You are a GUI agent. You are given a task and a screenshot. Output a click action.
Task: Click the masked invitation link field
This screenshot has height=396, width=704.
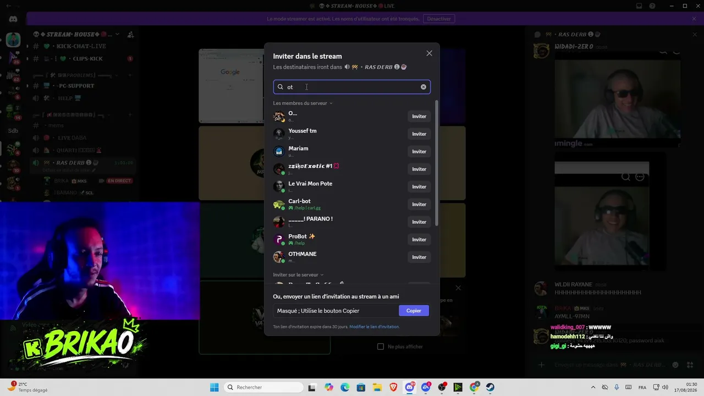(x=335, y=311)
